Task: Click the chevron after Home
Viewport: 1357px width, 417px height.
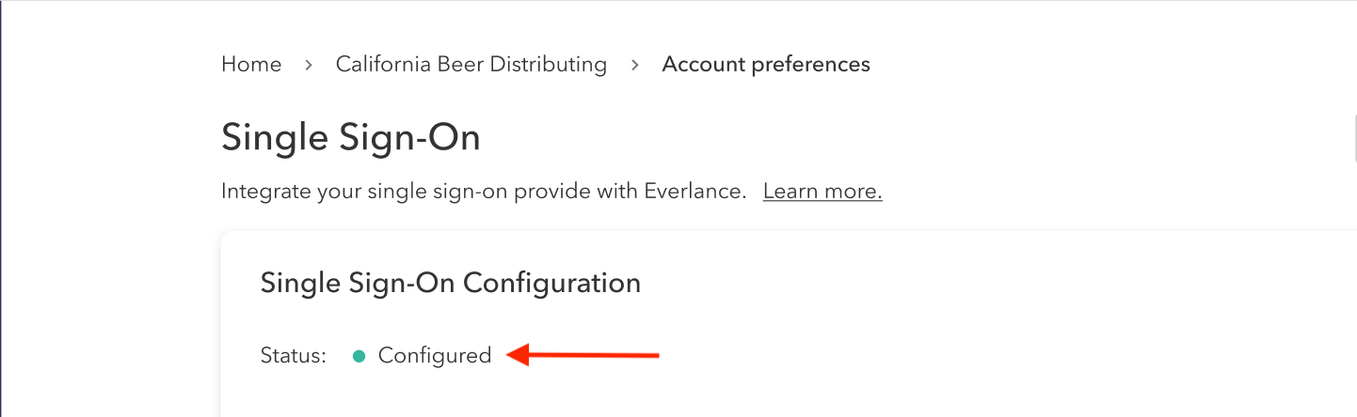Action: tap(309, 65)
